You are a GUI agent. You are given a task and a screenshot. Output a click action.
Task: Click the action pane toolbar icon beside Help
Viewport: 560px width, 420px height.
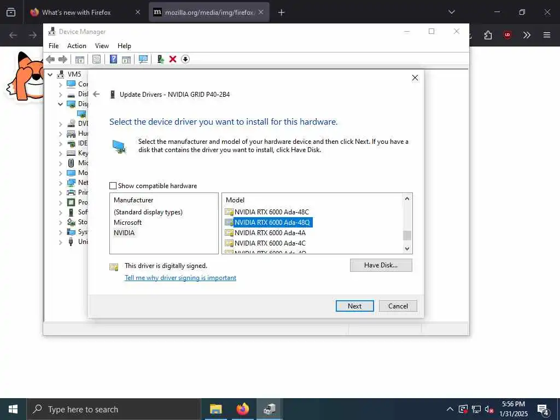(126, 59)
